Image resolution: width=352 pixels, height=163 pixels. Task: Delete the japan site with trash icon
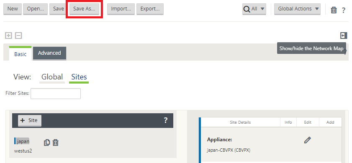point(55,143)
